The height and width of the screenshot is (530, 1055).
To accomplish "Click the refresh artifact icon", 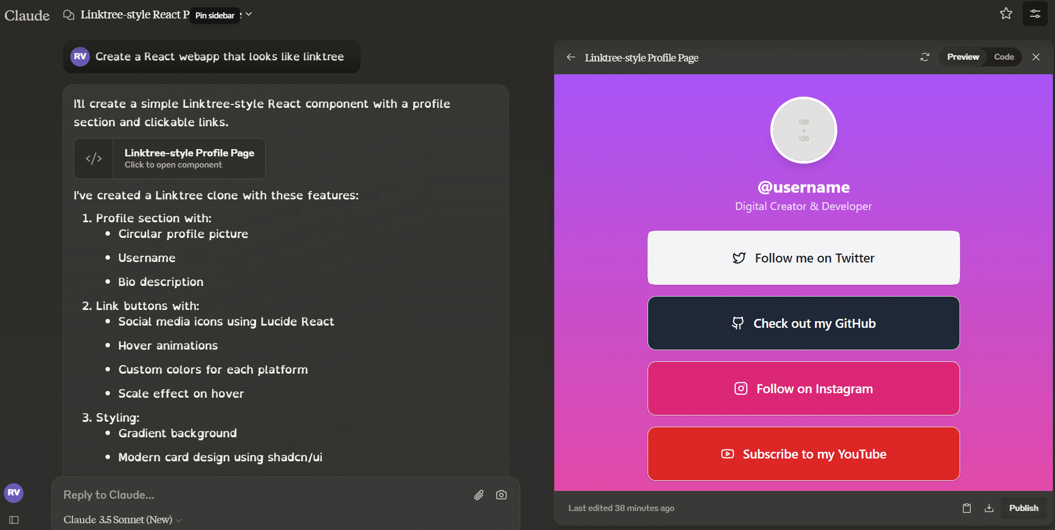I will 925,57.
